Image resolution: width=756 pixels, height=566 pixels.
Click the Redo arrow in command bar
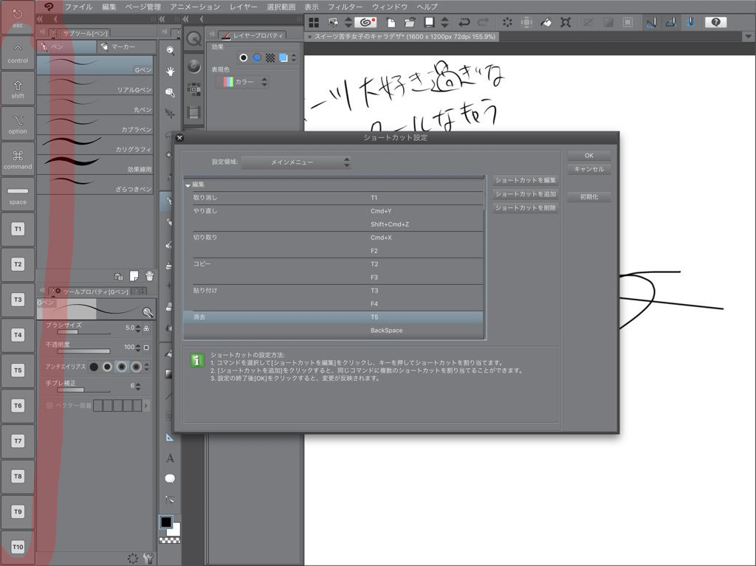[483, 22]
